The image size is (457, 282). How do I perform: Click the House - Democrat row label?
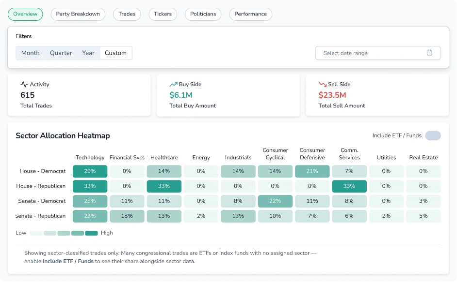point(43,171)
